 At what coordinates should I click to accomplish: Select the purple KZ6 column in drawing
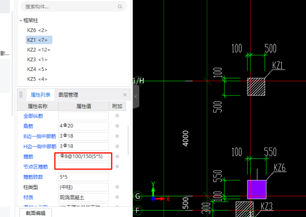click(257, 189)
